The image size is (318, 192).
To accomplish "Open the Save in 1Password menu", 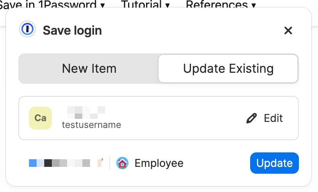I will coord(52,4).
